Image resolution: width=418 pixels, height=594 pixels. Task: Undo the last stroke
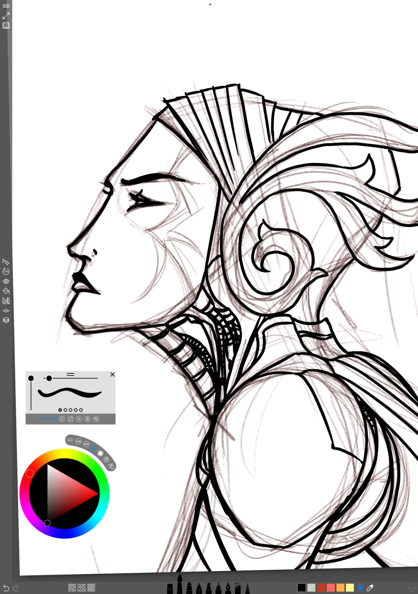pos(6,588)
